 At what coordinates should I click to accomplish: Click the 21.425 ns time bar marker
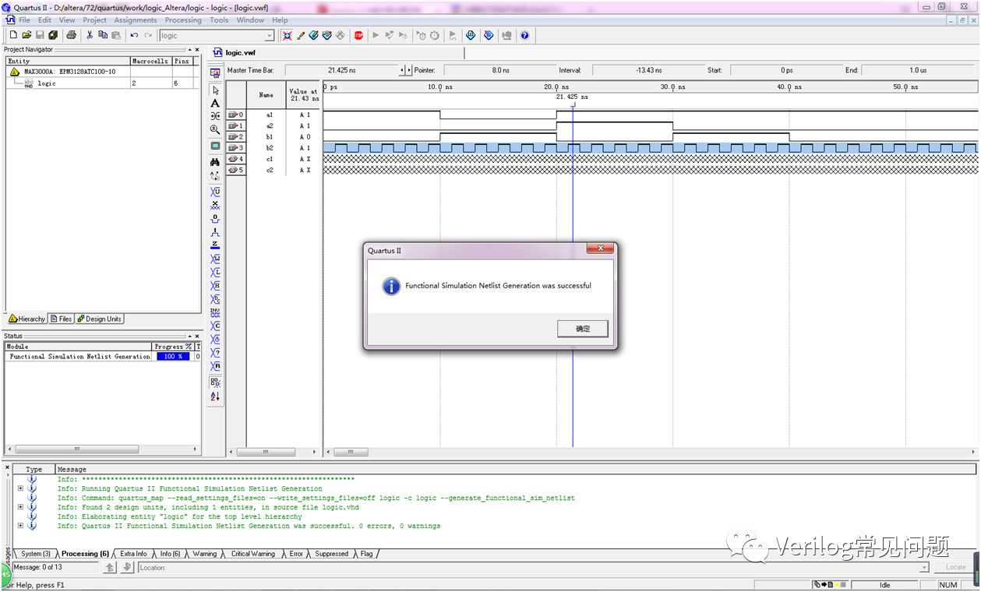point(572,97)
